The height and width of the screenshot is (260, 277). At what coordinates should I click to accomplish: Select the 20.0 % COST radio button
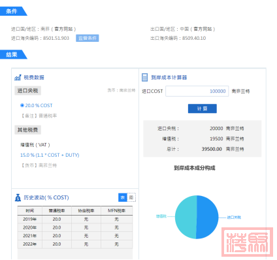(x=22, y=105)
